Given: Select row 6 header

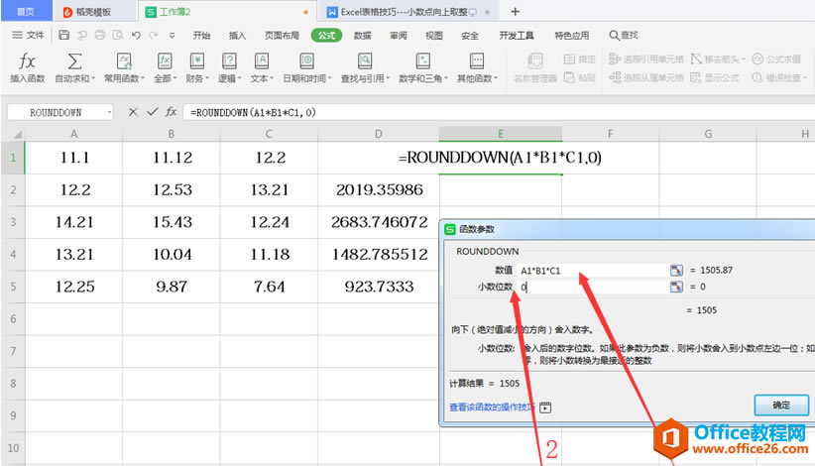Looking at the screenshot, I should click(13, 319).
